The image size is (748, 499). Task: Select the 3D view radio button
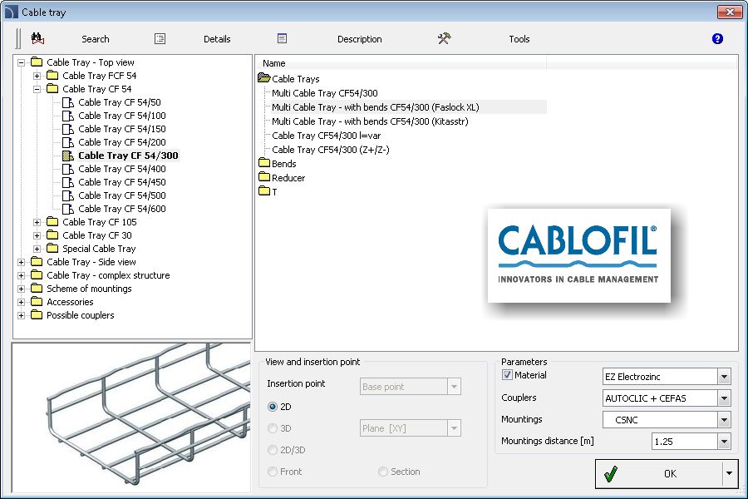pos(273,428)
